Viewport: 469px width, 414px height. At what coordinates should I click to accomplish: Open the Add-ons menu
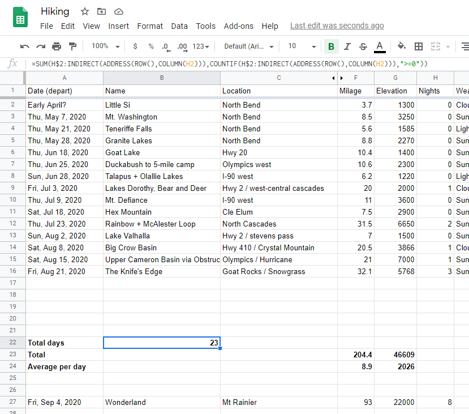[237, 26]
